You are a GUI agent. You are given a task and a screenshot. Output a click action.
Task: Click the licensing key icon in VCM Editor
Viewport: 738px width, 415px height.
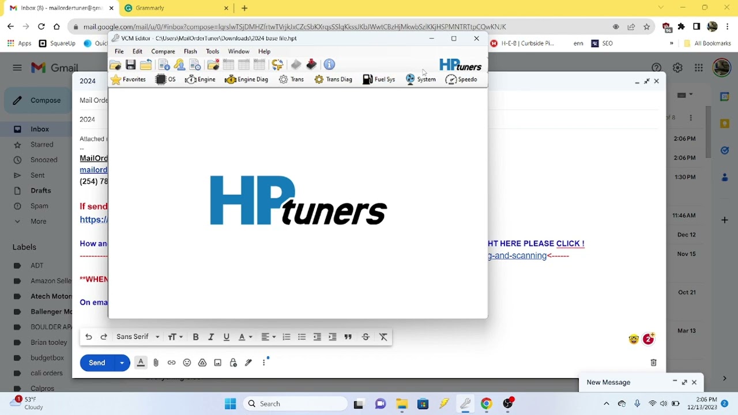coord(179,65)
